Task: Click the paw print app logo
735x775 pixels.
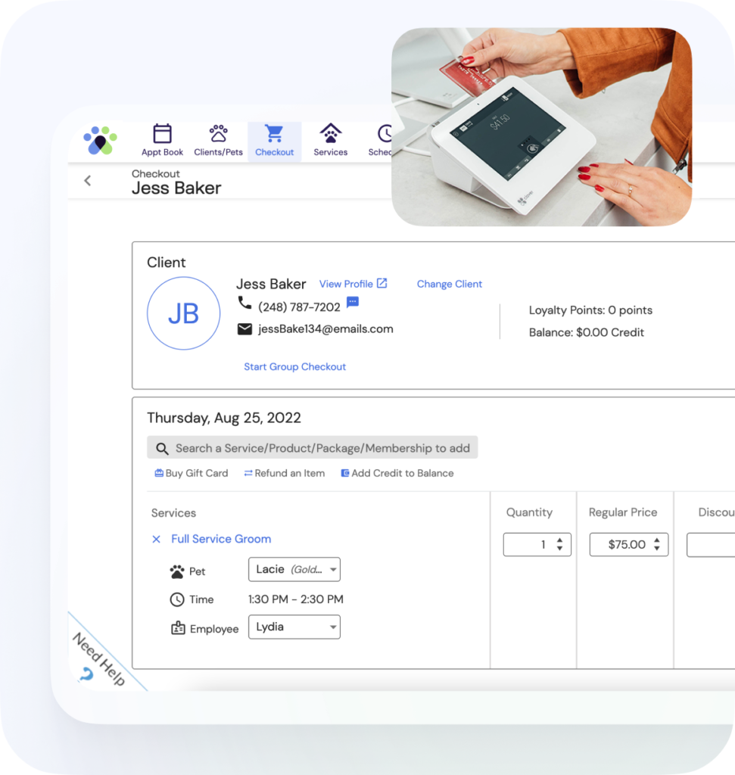Action: (x=99, y=140)
